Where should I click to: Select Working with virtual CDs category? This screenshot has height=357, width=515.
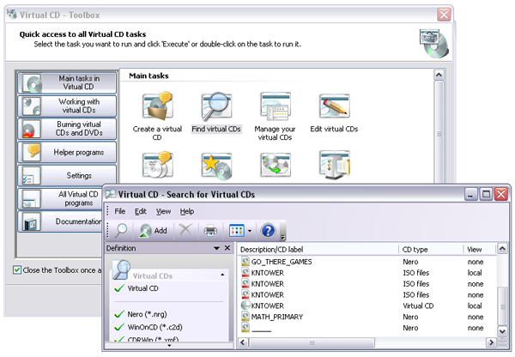tap(67, 106)
